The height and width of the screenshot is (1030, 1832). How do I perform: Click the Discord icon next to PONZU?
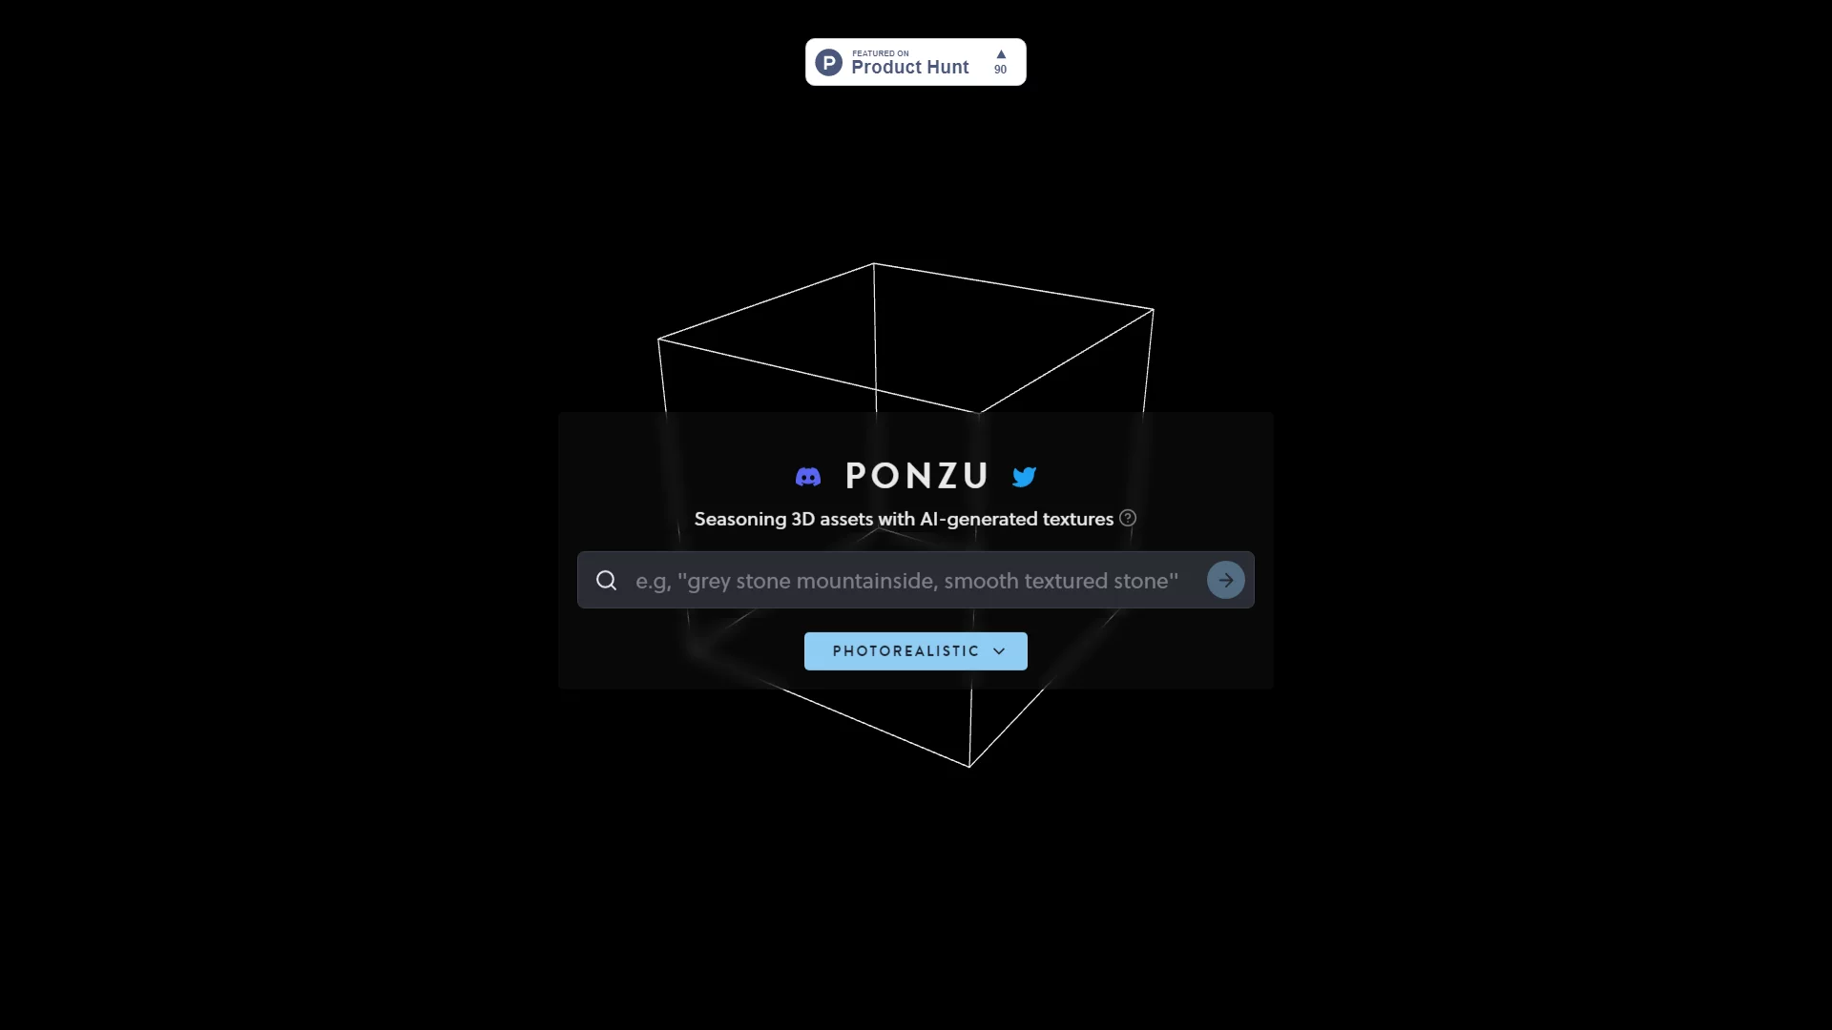[808, 477]
